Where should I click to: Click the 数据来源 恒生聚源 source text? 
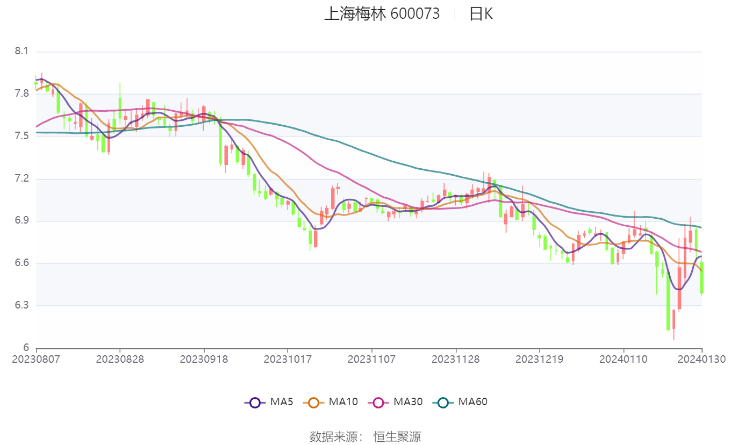coord(365,436)
